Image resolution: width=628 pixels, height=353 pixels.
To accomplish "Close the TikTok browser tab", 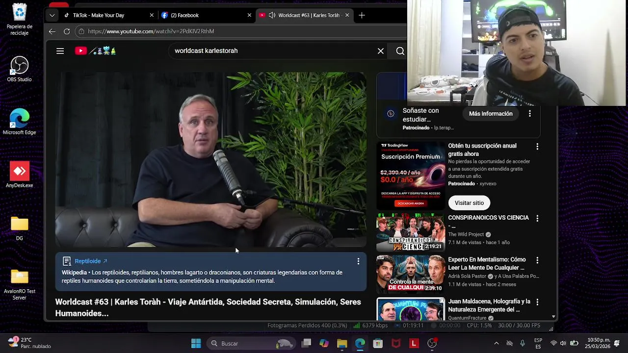I will coord(152,15).
